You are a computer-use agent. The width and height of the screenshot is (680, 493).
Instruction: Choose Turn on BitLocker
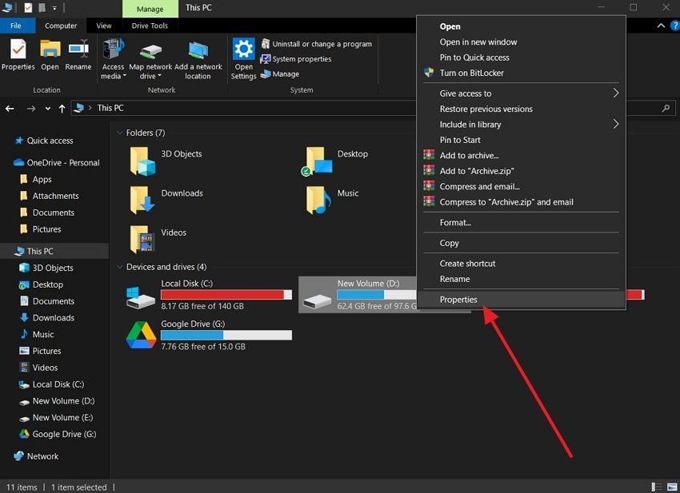(521, 73)
